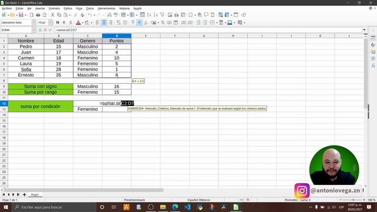The width and height of the screenshot is (377, 212).
Task: Toggle Bold N formatting
Action: click(58, 22)
